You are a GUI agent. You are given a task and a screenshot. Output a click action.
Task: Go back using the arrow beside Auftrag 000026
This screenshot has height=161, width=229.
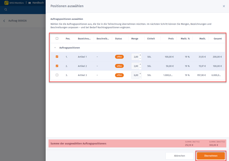4,21
